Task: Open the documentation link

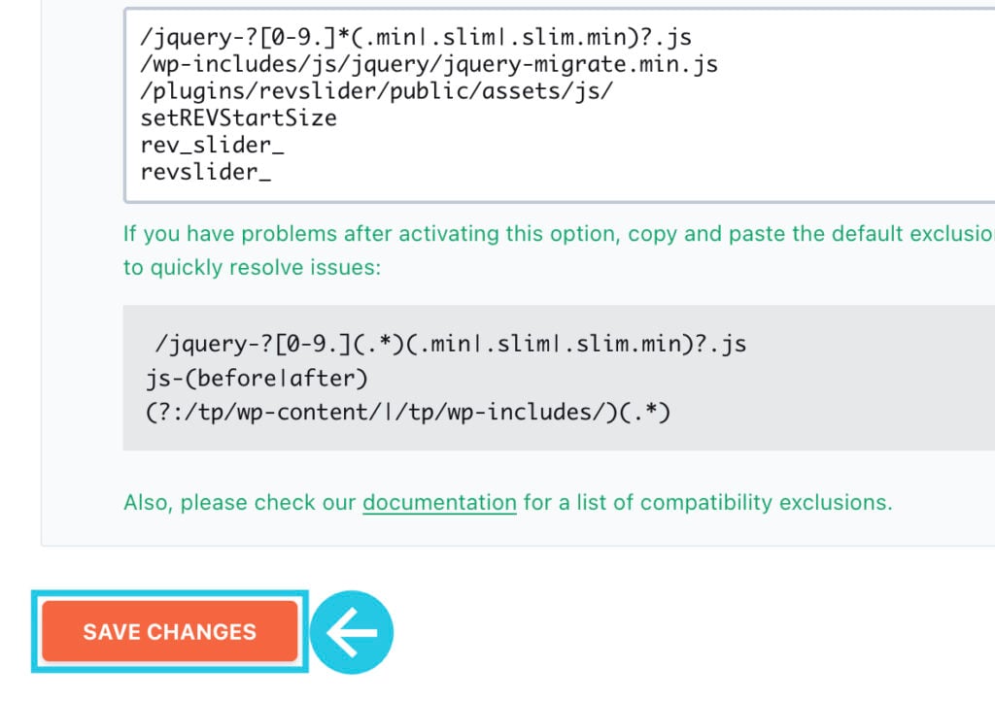Action: [x=439, y=503]
